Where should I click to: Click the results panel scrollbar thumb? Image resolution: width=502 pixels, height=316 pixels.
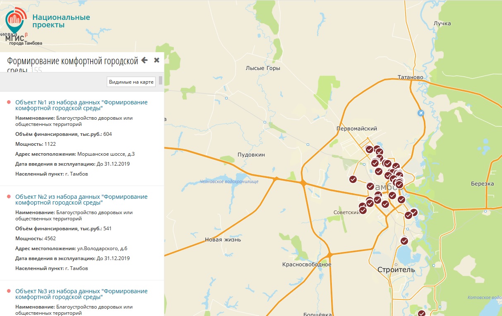[x=161, y=80]
